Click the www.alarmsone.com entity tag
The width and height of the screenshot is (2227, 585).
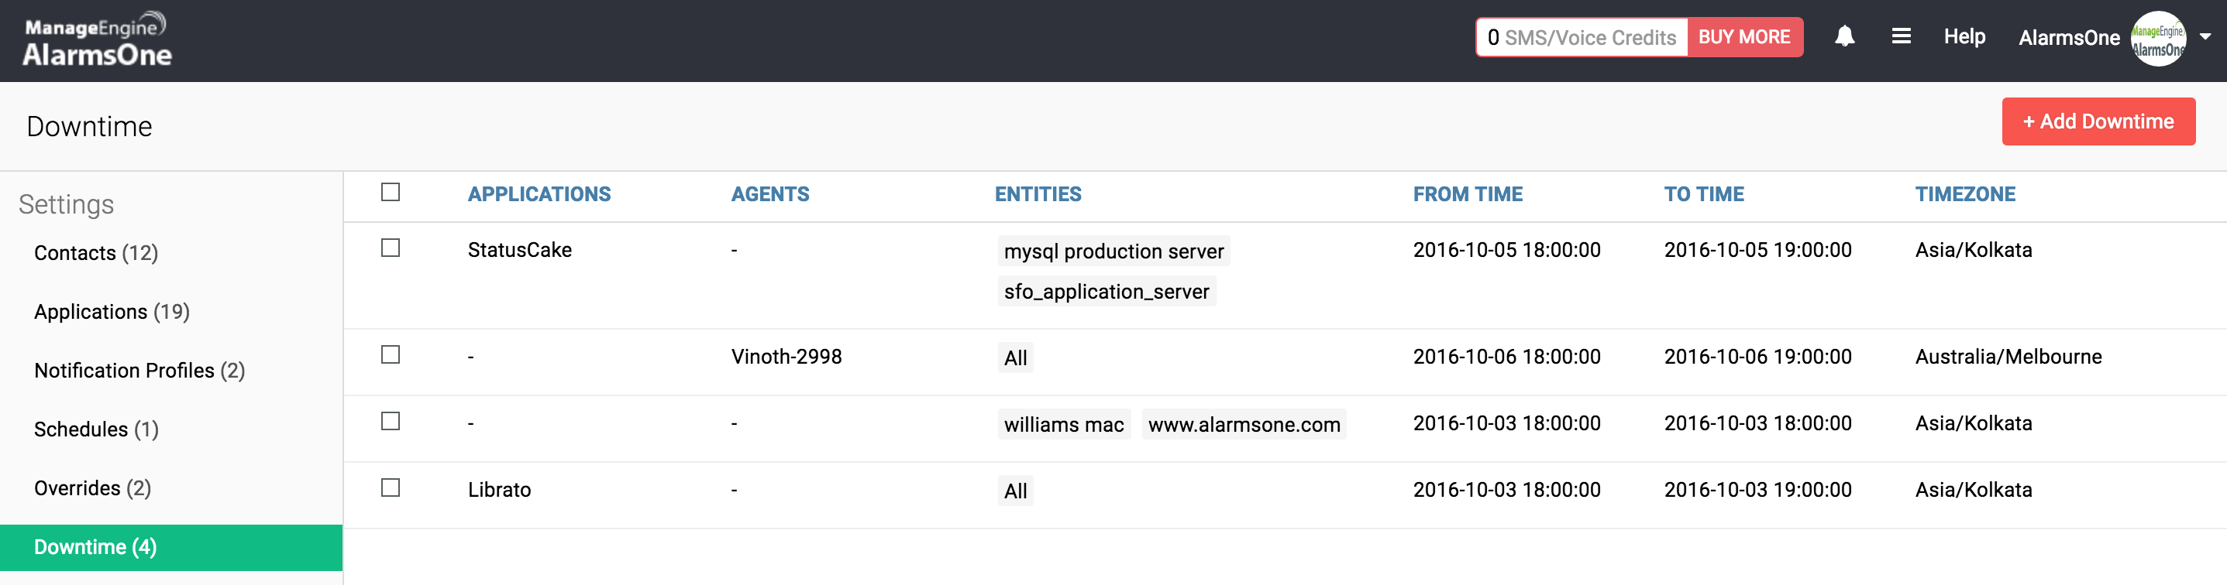(1244, 425)
